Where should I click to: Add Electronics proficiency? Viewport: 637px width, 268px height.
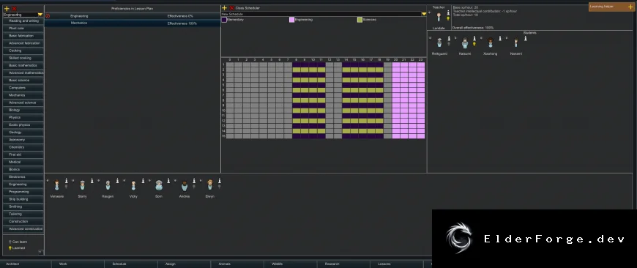23,176
